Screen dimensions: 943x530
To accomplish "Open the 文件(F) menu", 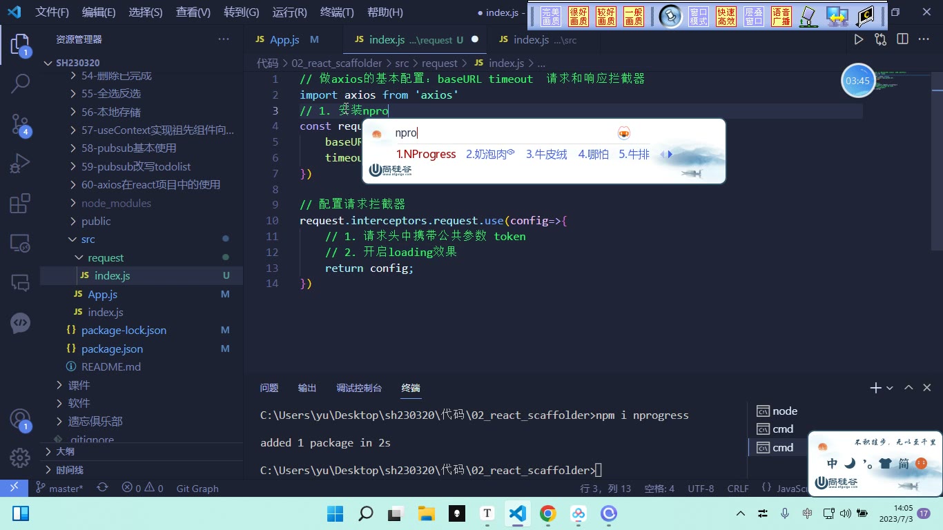I will click(52, 12).
